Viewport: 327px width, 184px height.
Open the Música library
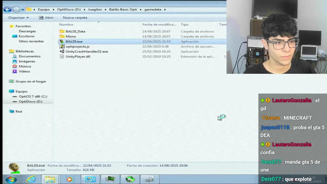click(x=25, y=66)
